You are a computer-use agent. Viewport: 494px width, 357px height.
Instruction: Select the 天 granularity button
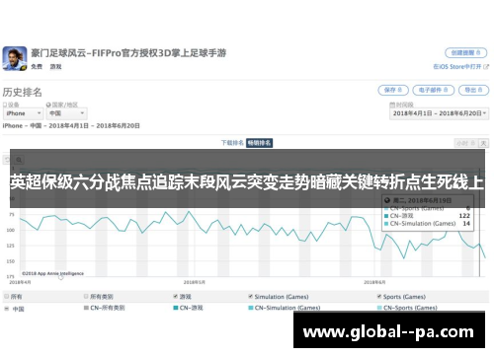[483, 143]
